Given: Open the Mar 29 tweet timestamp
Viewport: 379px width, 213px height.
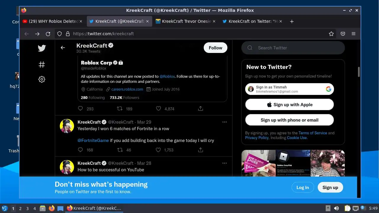Looking at the screenshot, I should pyautogui.click(x=144, y=122).
